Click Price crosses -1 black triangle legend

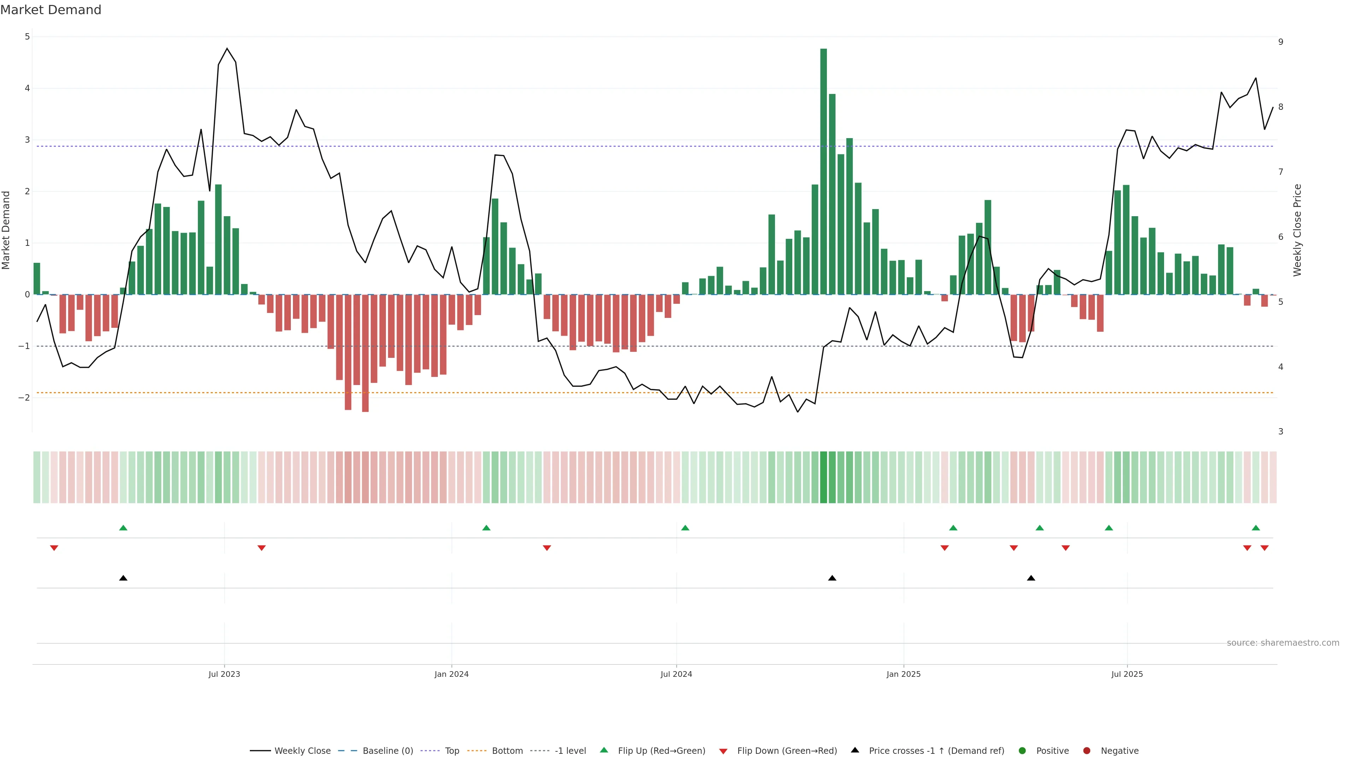click(855, 750)
